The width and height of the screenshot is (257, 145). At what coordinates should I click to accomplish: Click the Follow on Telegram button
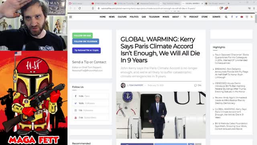click(x=86, y=41)
